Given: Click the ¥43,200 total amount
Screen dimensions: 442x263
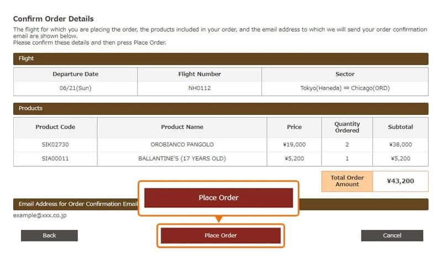Looking at the screenshot, I should 400,181.
